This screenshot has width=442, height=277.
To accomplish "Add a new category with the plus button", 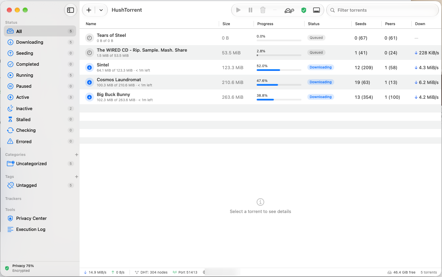I will (x=76, y=155).
